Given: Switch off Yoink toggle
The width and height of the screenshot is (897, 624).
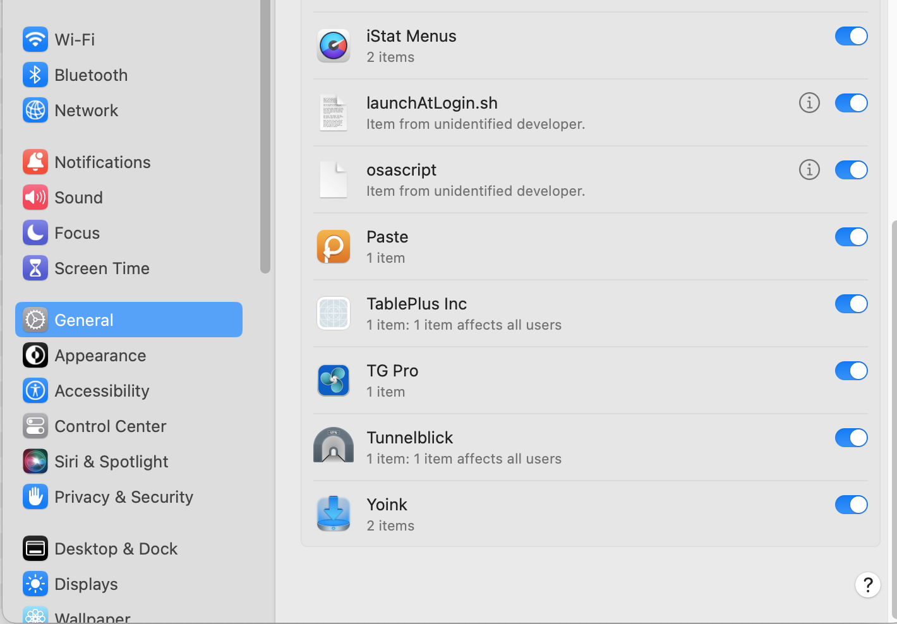Looking at the screenshot, I should tap(852, 505).
